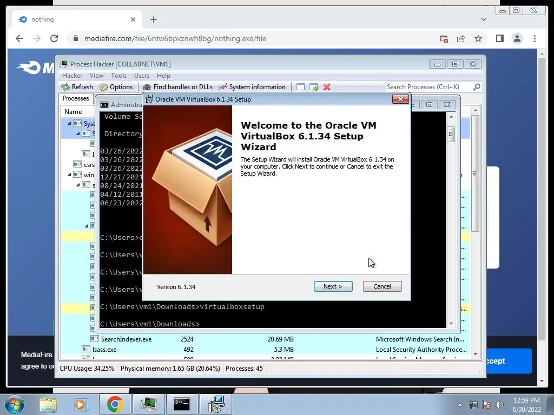Image resolution: width=554 pixels, height=415 pixels.
Task: Click command prompt scrollbar down arrow
Action: 451,324
